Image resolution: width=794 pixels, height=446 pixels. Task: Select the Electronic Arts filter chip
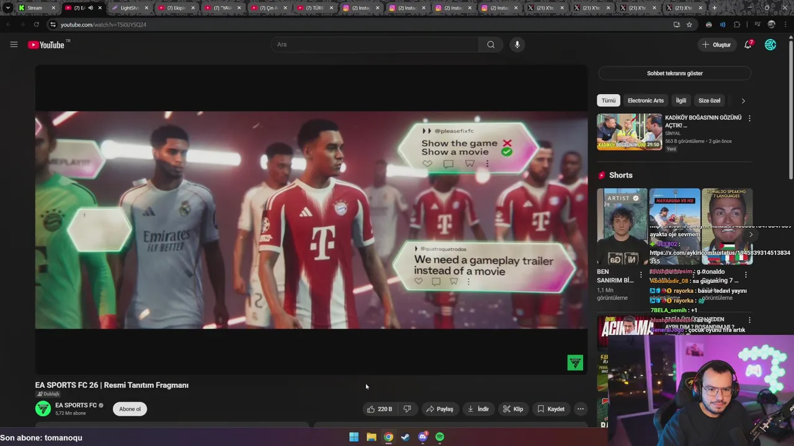tap(645, 100)
